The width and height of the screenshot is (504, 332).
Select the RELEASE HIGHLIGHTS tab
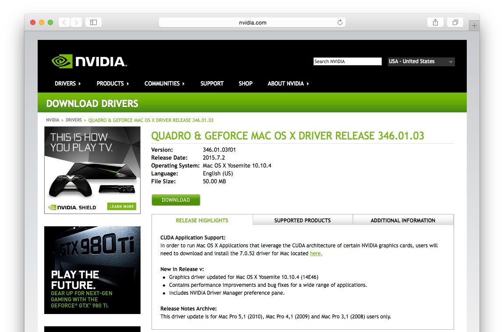coord(202,220)
